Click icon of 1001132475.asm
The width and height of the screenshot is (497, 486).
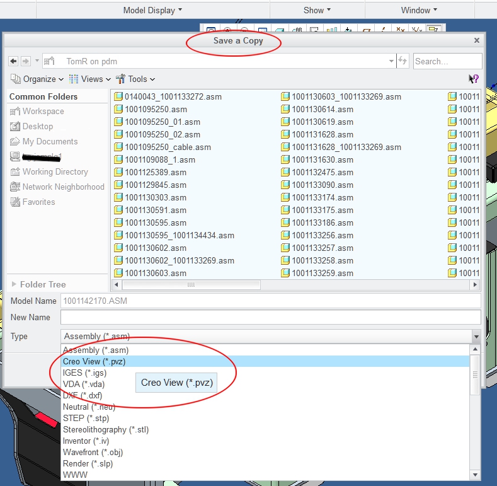[285, 172]
